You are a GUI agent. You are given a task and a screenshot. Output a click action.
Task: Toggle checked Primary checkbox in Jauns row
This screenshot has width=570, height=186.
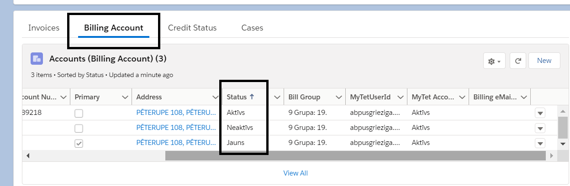click(79, 143)
